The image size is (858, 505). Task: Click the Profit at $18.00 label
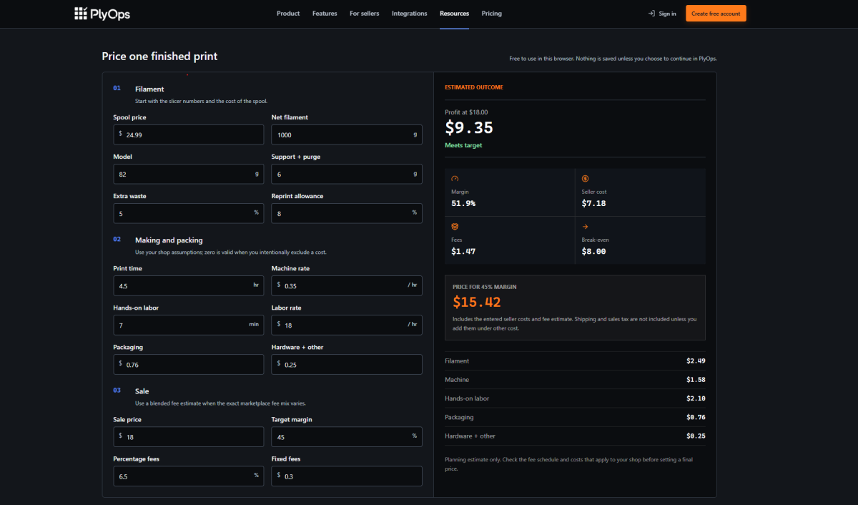[x=466, y=112]
